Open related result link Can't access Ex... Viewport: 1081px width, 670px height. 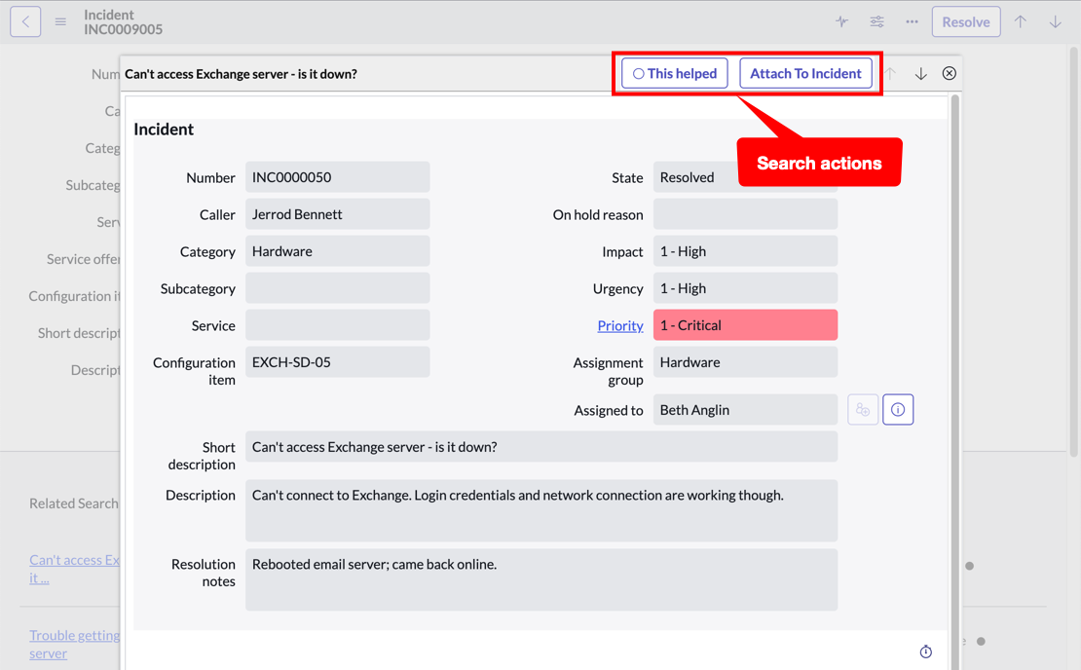[74, 569]
